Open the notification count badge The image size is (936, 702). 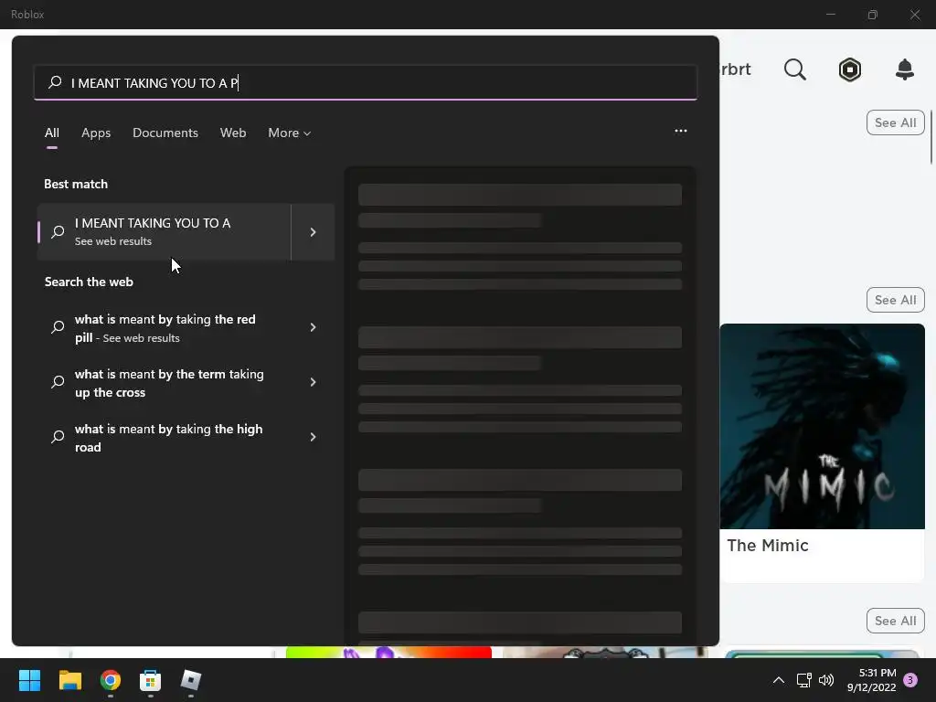pos(910,680)
